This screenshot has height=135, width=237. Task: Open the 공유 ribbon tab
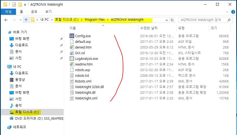coord(34,12)
